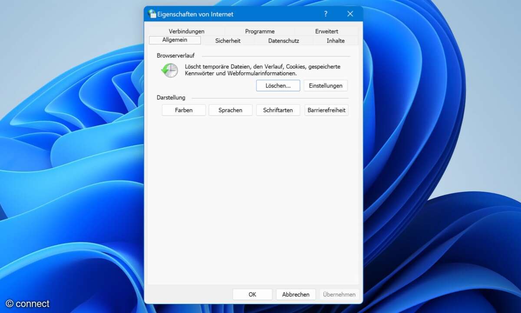Open the Barrierefreiheit options
Screen dimensions: 521x313
click(326, 110)
